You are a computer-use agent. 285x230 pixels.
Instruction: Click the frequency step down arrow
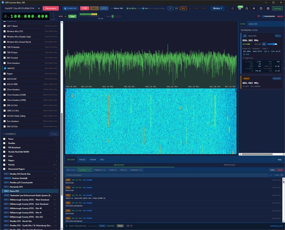[x=53, y=17]
